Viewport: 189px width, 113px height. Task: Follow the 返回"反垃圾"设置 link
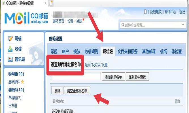[96, 65]
